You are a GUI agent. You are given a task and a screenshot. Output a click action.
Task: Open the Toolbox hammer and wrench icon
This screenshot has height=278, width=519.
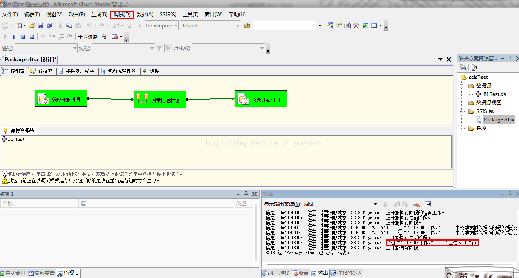356,26
